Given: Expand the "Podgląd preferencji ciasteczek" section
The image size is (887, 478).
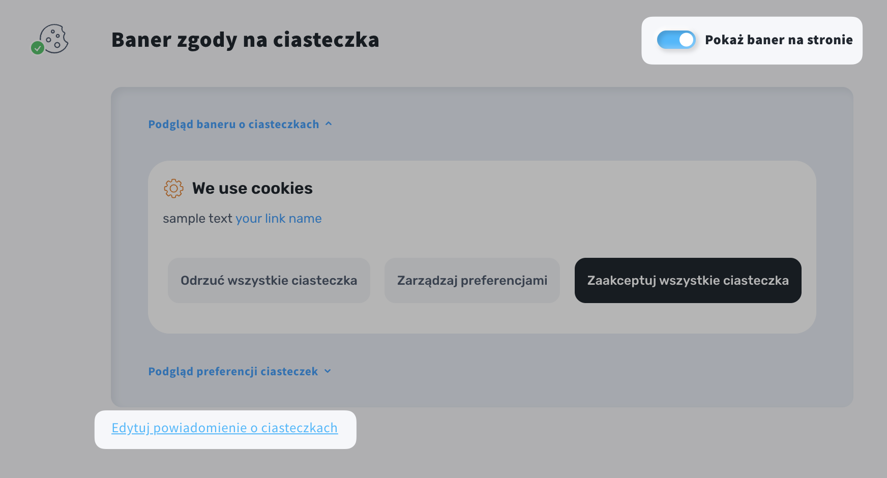Looking at the screenshot, I should point(233,371).
